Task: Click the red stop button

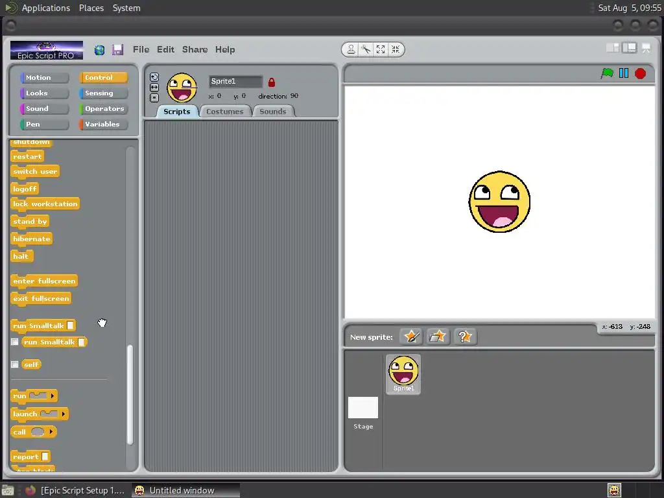Action: coord(640,74)
